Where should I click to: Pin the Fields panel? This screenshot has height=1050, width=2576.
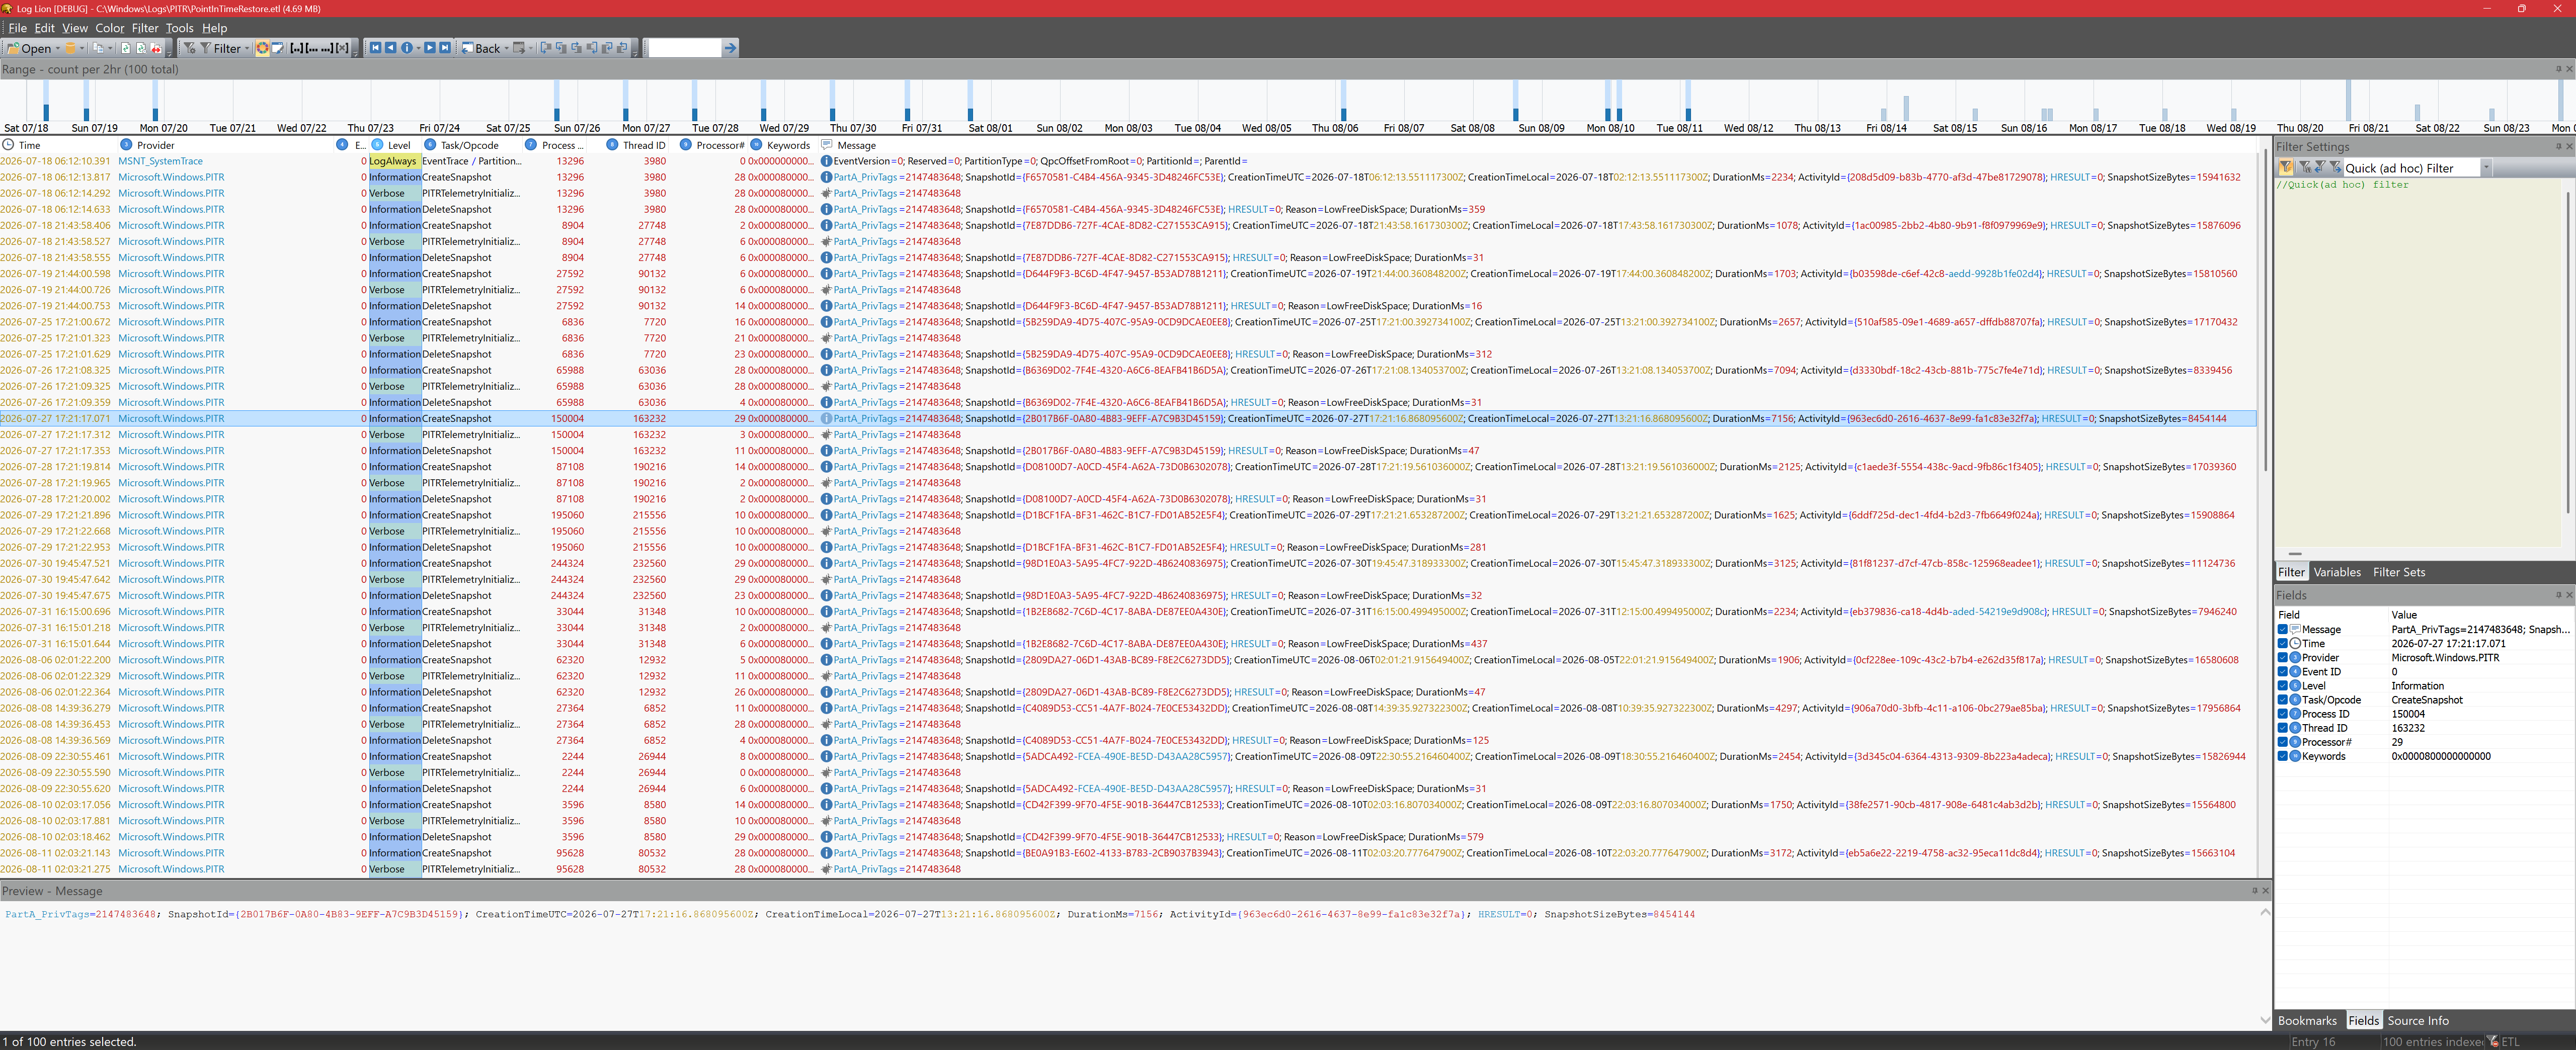2559,594
